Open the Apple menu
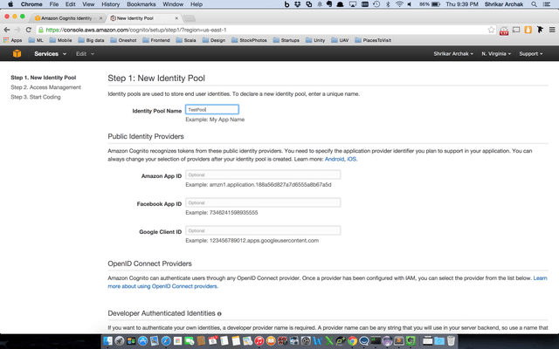 tap(10, 4)
